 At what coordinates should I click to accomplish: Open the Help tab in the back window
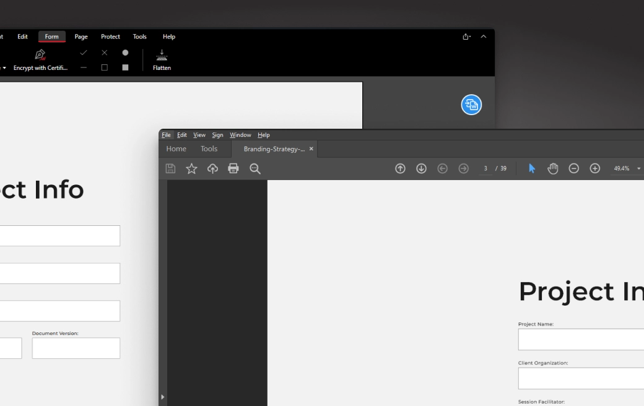point(169,37)
